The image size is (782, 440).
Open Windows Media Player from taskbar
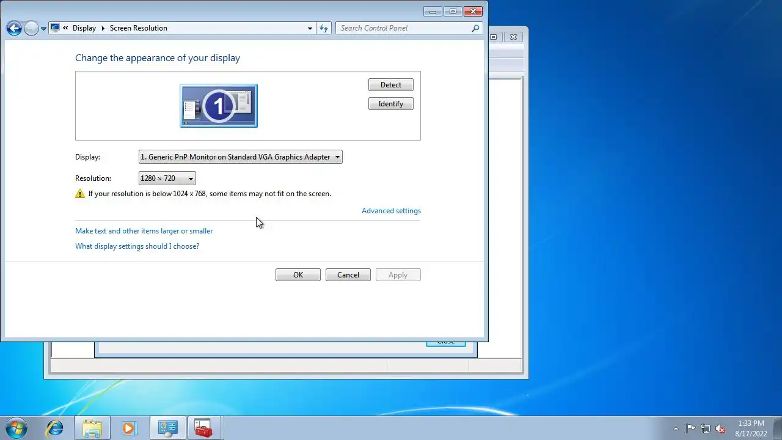[x=129, y=428]
